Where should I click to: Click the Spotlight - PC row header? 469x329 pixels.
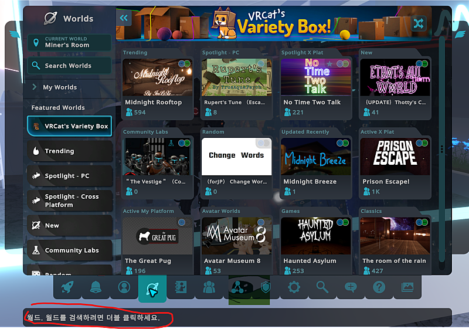(220, 53)
